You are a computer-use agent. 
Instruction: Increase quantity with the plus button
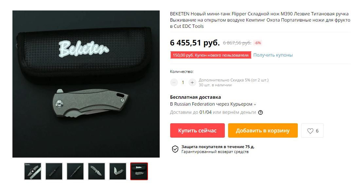coord(192,83)
